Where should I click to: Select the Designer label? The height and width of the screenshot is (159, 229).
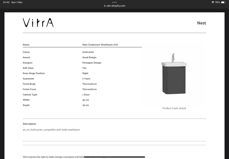pos(28,63)
